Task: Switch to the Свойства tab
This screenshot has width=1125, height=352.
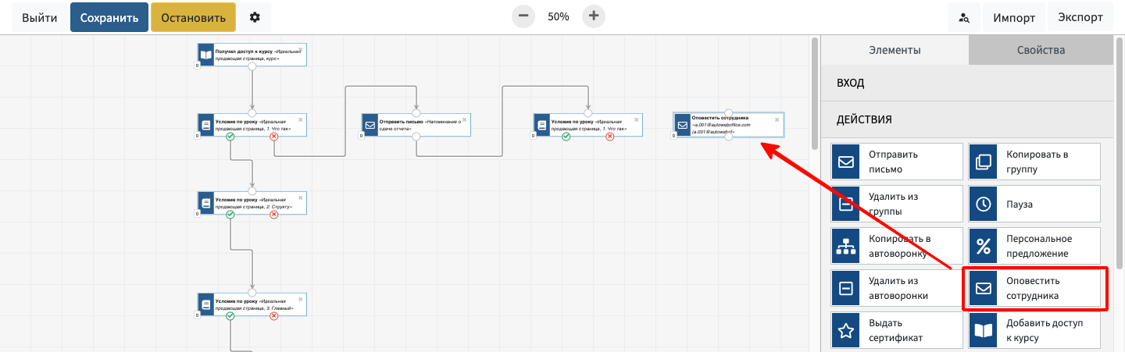Action: [x=1040, y=50]
